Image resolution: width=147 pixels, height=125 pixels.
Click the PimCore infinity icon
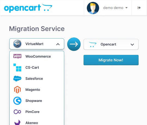point(17,112)
